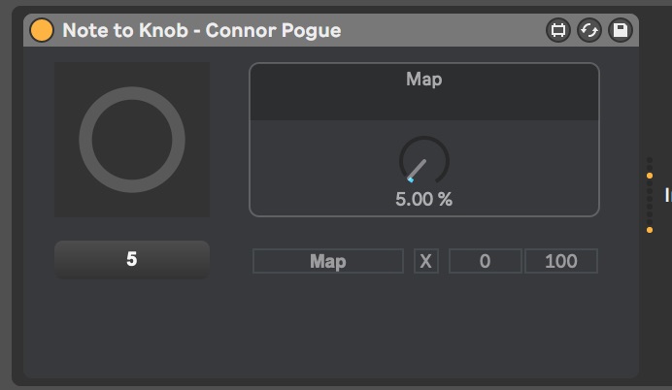Click the lower orange dot on right edge
The height and width of the screenshot is (390, 672).
(x=650, y=230)
